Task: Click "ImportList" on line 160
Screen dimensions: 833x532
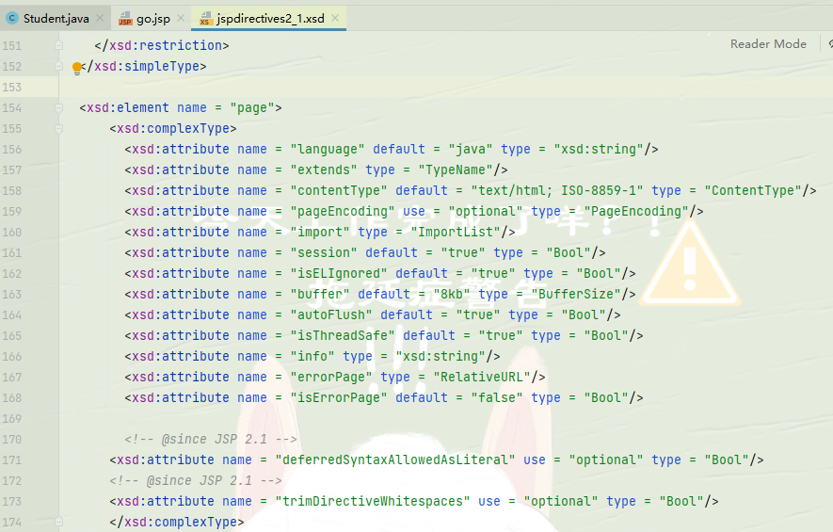Action: tap(456, 233)
